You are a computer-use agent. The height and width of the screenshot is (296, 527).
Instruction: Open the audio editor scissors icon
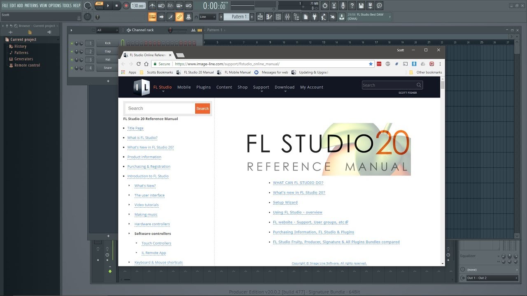(334, 6)
